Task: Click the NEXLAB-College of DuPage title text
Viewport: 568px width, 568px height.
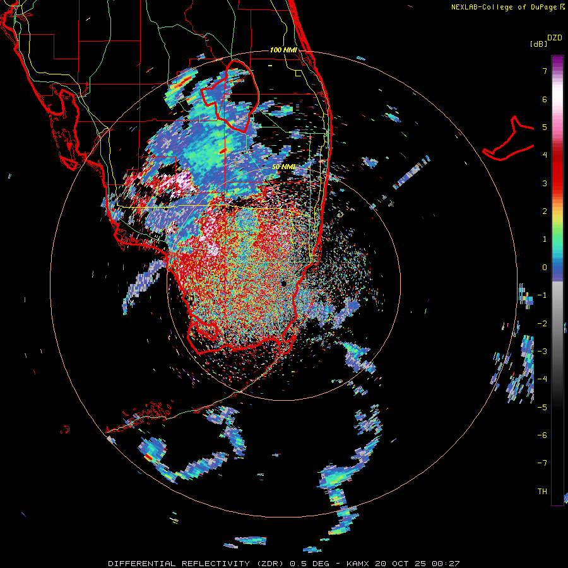Action: 504,7
